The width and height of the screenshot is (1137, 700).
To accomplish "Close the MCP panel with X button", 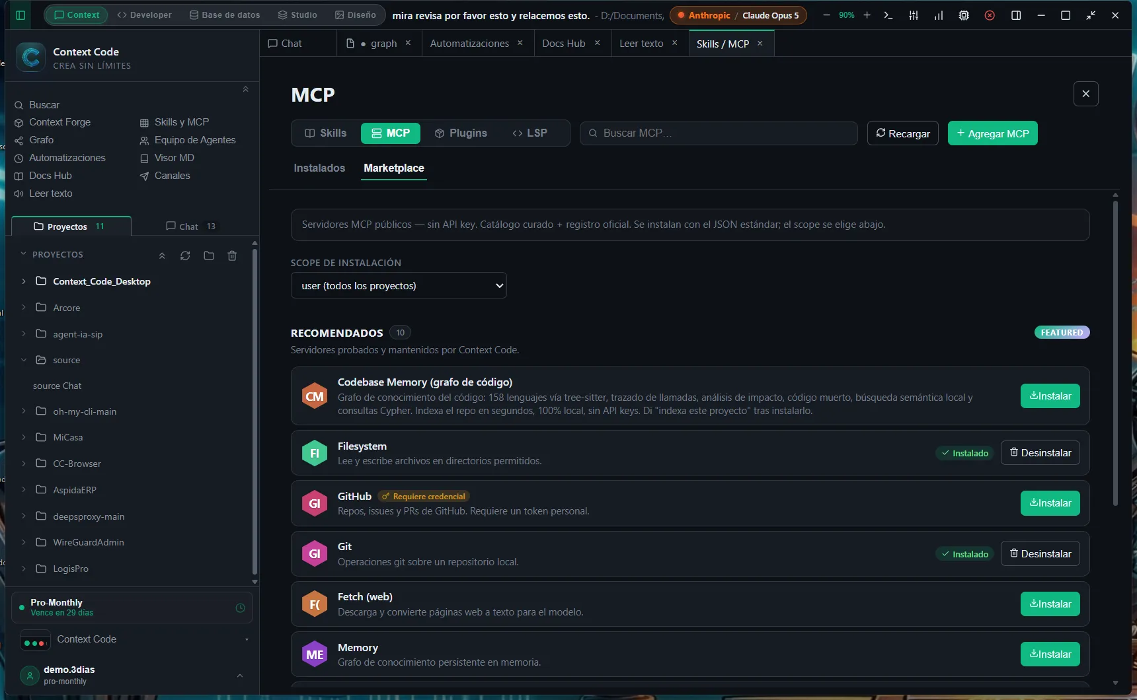I will 1085,94.
